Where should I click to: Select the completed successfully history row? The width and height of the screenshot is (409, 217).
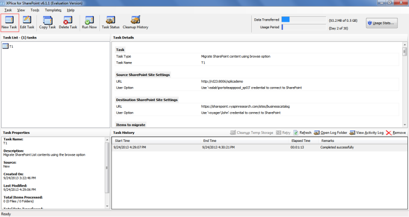coord(259,147)
